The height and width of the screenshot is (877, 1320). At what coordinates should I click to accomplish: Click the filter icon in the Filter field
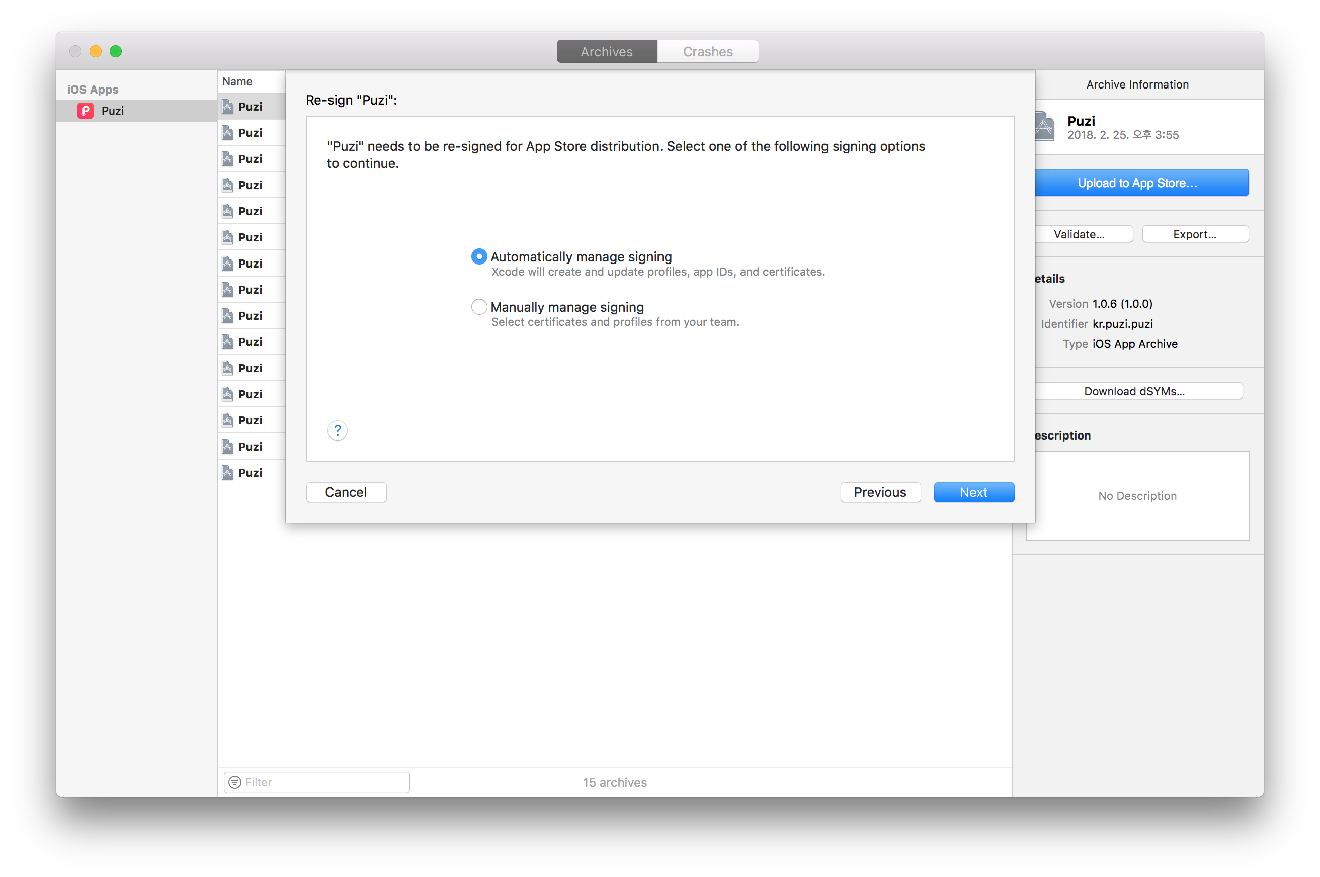click(x=235, y=782)
